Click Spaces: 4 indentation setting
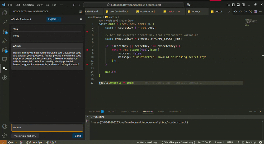 coord(219,142)
